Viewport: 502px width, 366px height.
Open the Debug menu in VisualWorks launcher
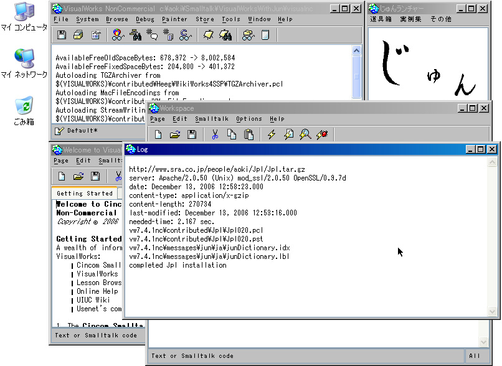click(x=145, y=19)
